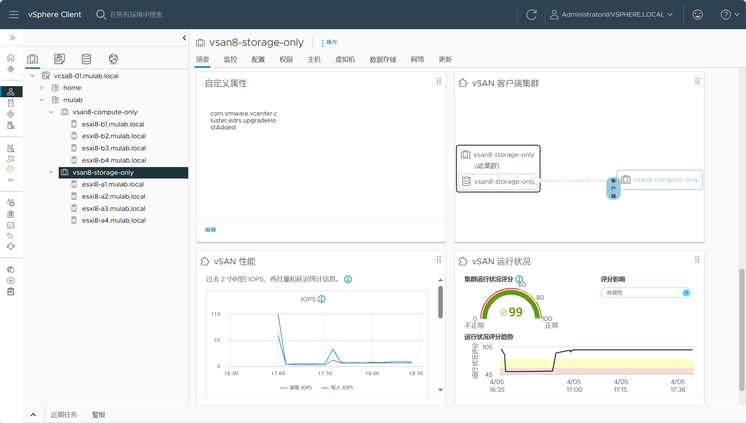
Task: Switch to the 配置 tab
Action: 258,59
